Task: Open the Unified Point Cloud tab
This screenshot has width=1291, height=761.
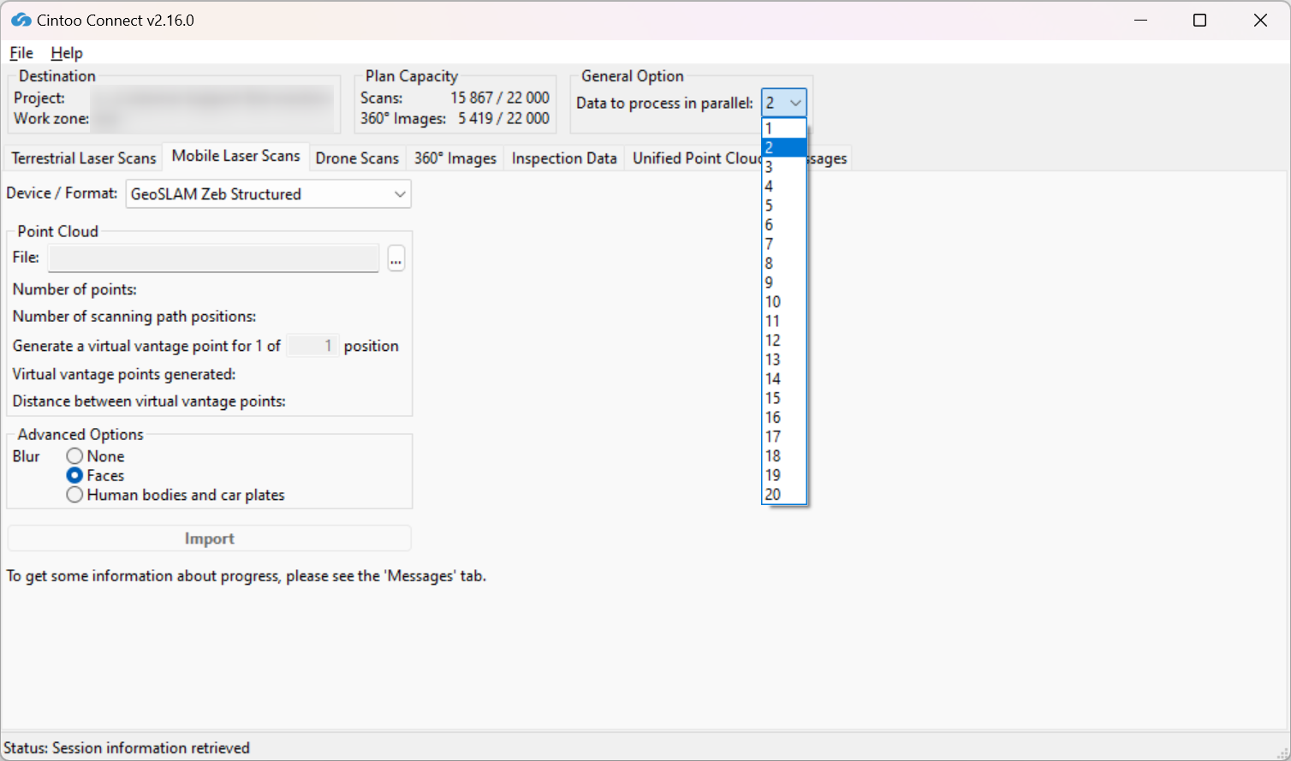Action: pos(694,158)
